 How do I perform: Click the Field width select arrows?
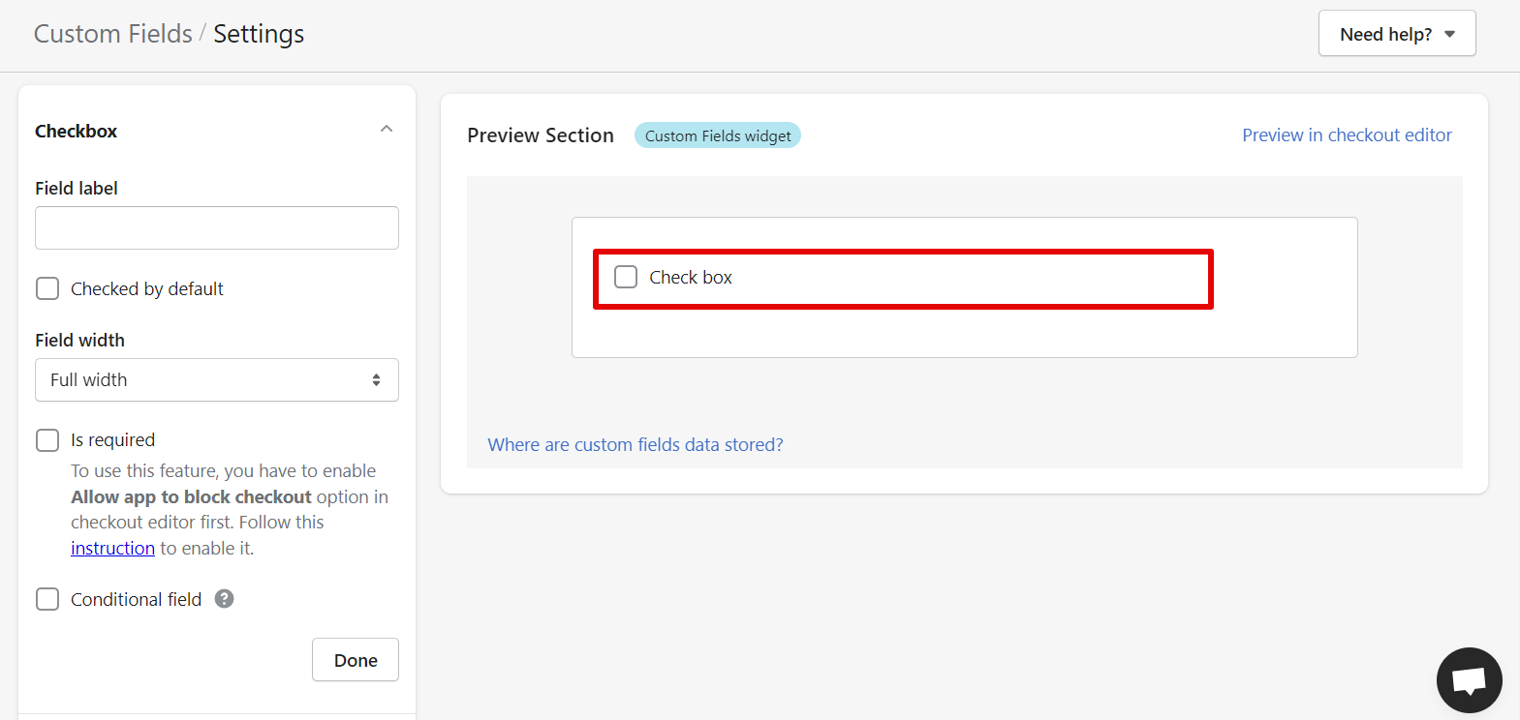point(376,380)
